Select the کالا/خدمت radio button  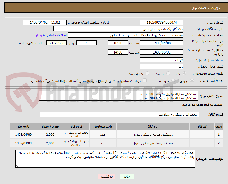148,73
